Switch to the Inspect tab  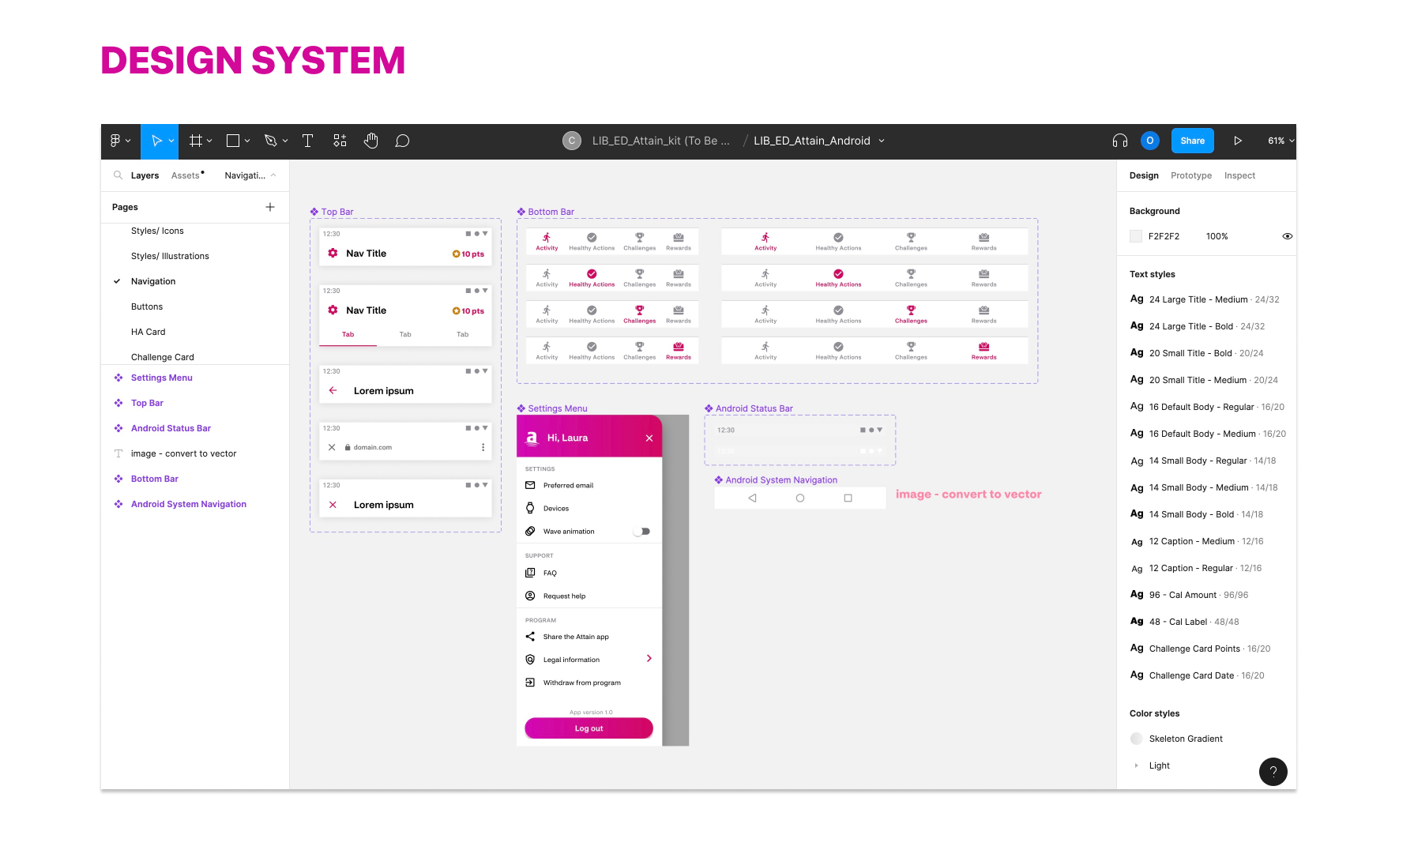pos(1239,175)
